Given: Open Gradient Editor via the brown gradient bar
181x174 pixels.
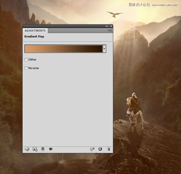Looking at the screenshot, I should pos(64,49).
